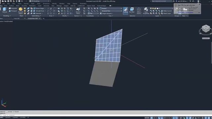Click the link in the CTRL tip balloon
Screen dimensions: 212x119
tap(185, 12)
